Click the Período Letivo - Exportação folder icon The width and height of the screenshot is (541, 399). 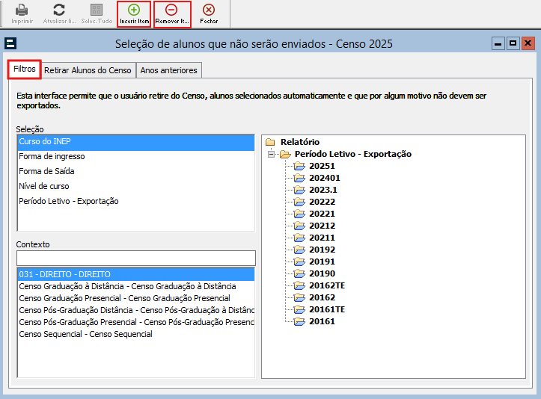[x=285, y=154]
